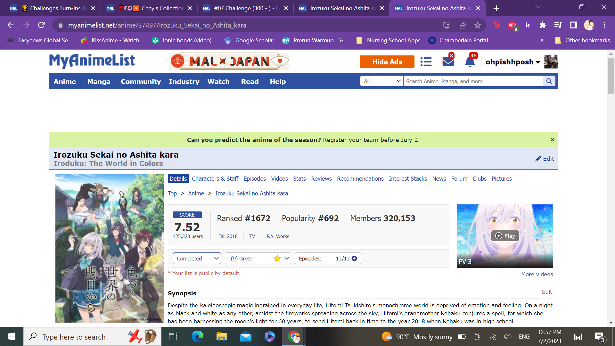Click the Hide Ads button
Viewport: 615px width, 346px height.
[x=387, y=62]
